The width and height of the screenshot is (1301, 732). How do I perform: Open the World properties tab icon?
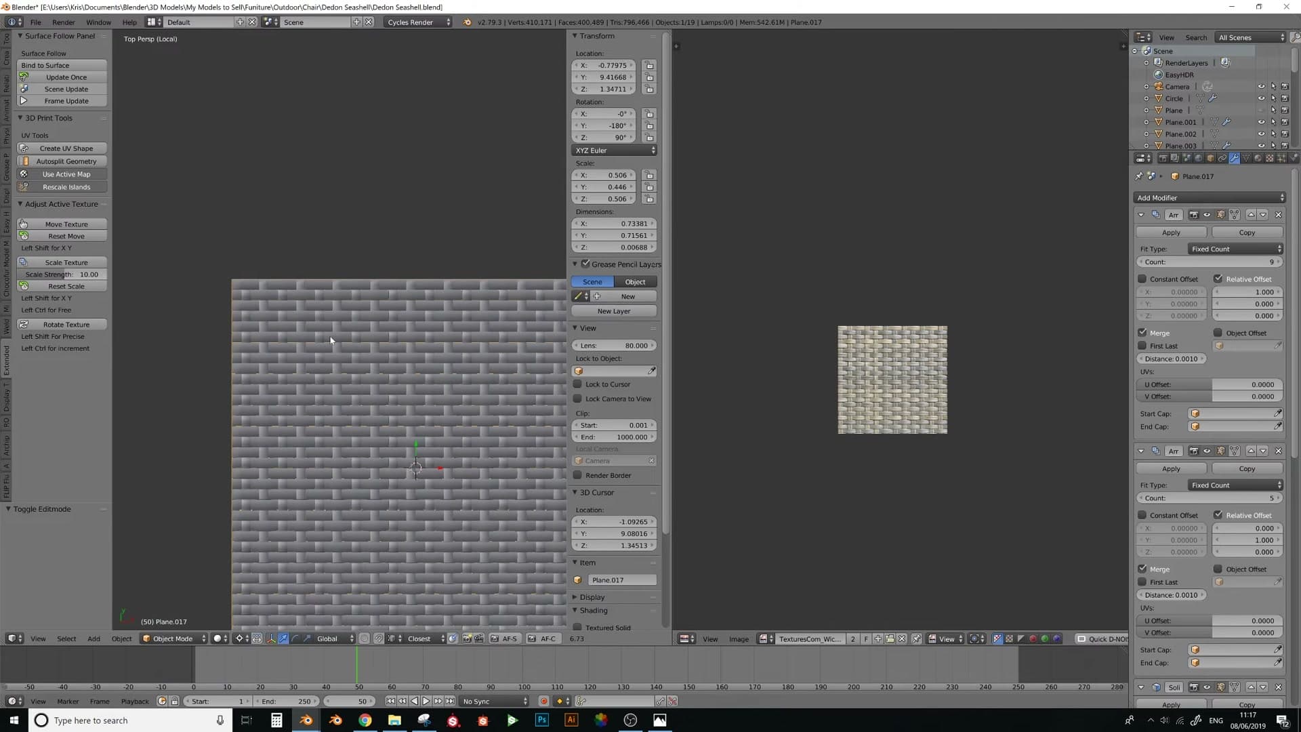[1198, 158]
